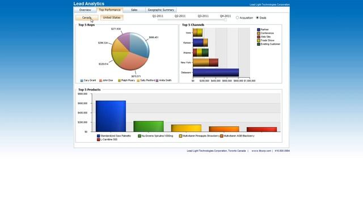The image size is (363, 204).
Task: Click the United States filter button
Action: (112, 18)
